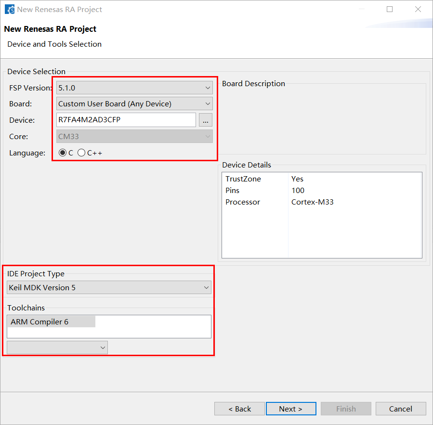Screen dimensions: 433x425
Task: Select ARM Compiler 6 in Toolchains list
Action: coord(52,322)
